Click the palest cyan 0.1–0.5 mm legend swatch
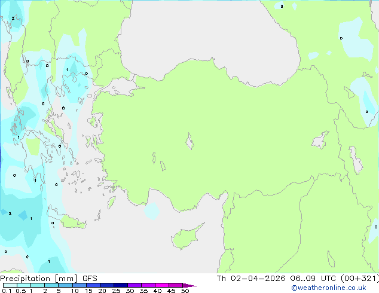The height and width of the screenshot is (293, 379). pos(10,285)
